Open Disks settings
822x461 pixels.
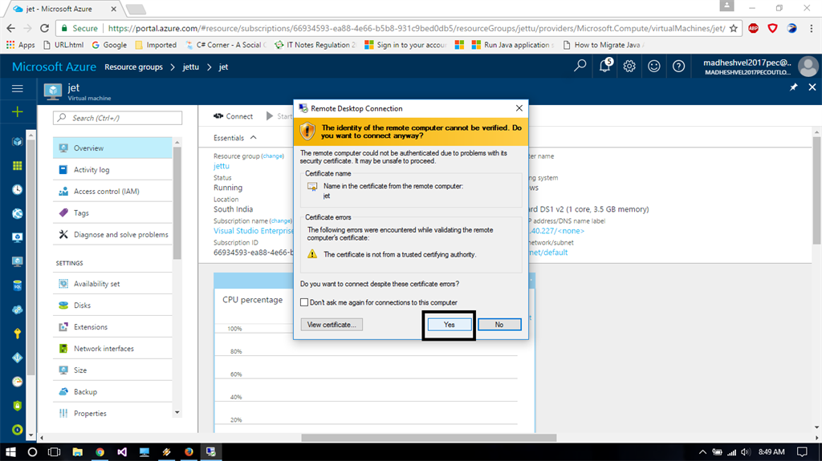(x=112, y=305)
